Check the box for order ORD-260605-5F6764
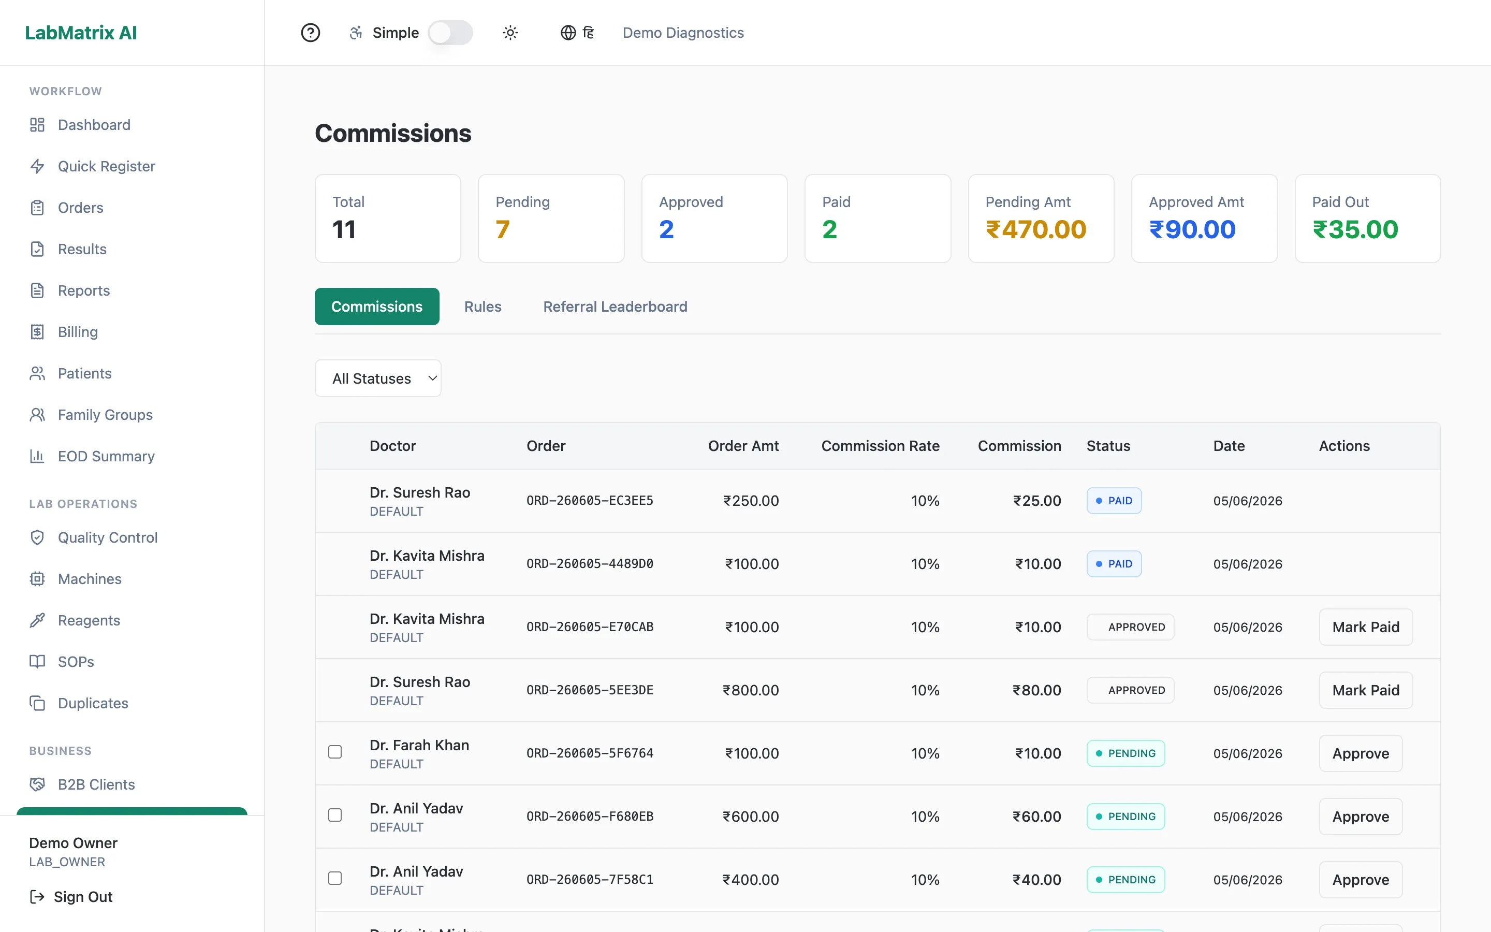Image resolution: width=1491 pixels, height=932 pixels. click(x=335, y=752)
